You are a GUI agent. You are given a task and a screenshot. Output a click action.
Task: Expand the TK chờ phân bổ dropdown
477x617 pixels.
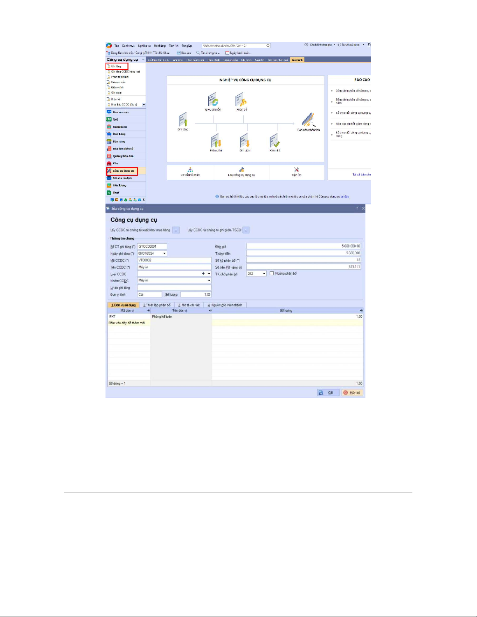coord(264,274)
